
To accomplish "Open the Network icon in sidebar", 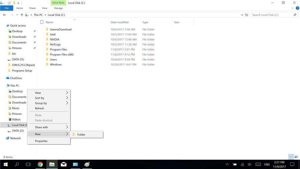I will point(8,138).
